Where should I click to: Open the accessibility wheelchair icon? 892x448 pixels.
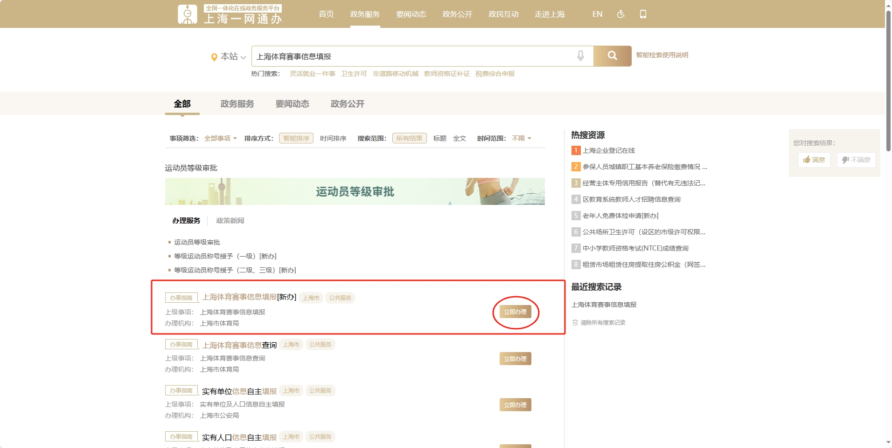[620, 14]
